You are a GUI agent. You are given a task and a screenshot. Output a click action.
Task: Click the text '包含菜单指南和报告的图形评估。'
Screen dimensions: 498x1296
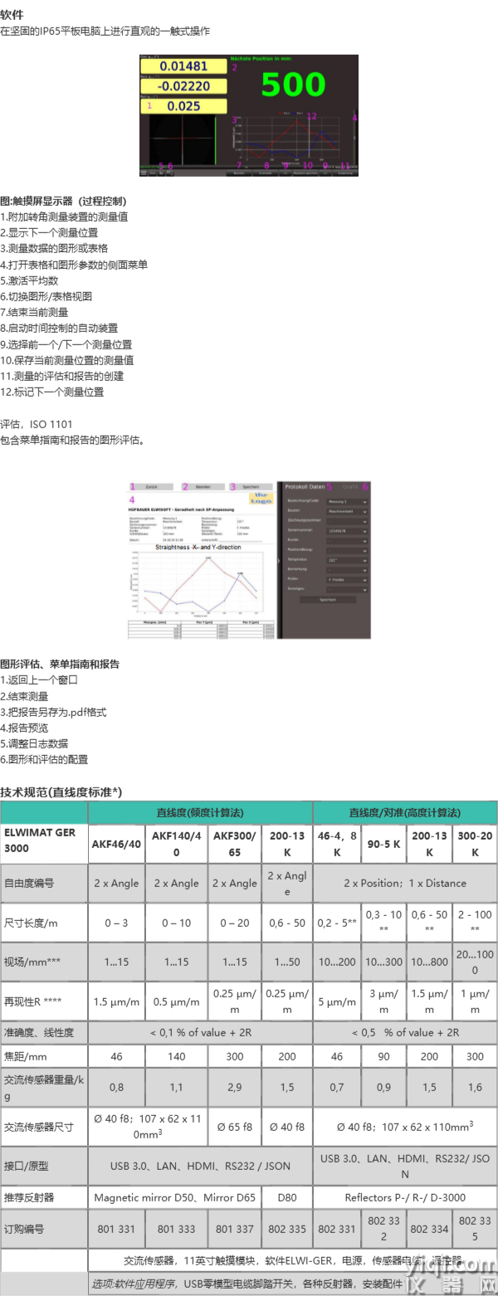click(x=73, y=440)
